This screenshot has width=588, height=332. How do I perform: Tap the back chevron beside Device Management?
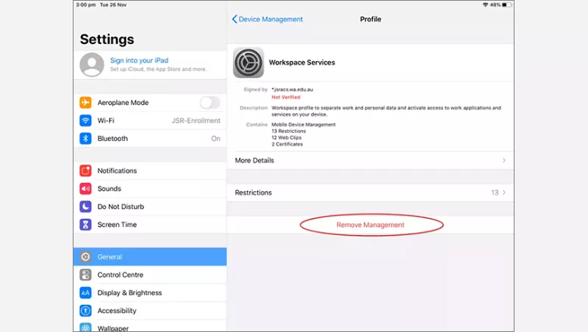234,19
